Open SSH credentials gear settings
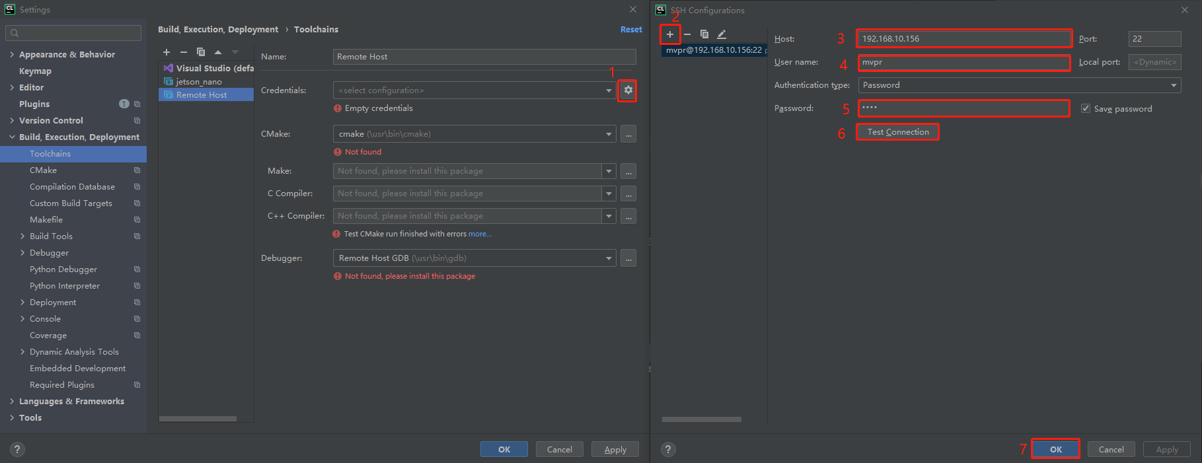Viewport: 1202px width, 463px height. click(628, 90)
